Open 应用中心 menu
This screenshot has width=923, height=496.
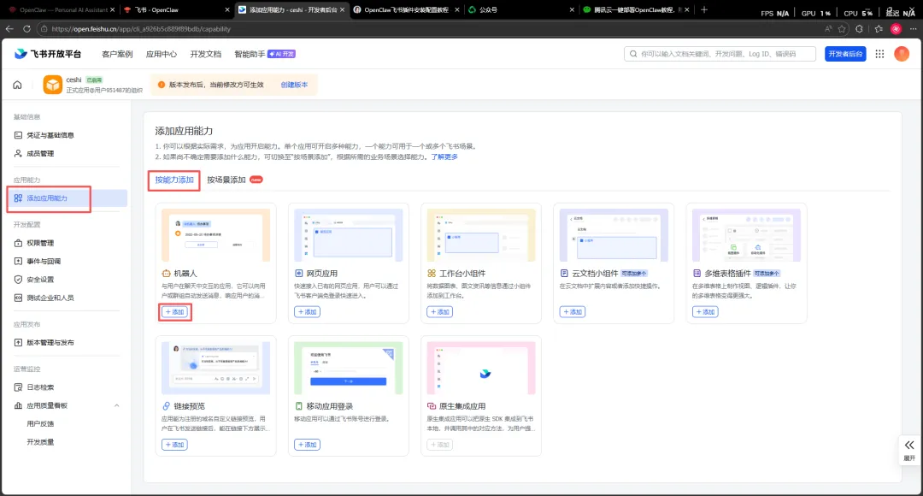click(162, 54)
